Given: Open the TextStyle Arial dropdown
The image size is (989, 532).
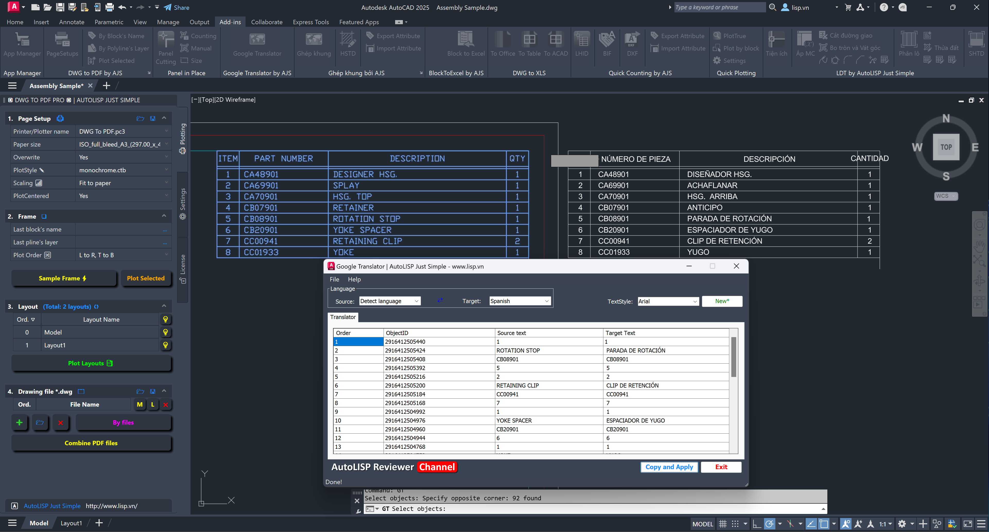Looking at the screenshot, I should tap(695, 302).
